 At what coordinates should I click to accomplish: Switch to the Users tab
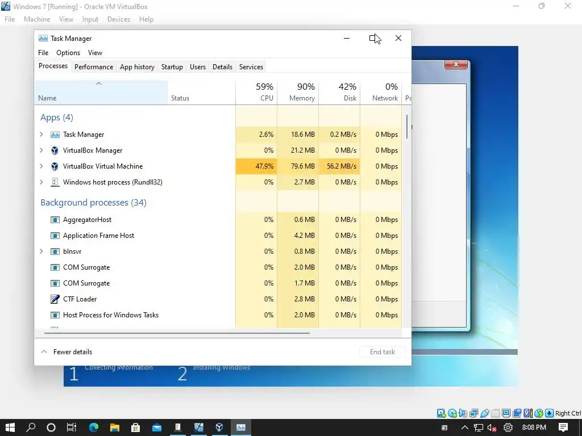(x=197, y=67)
